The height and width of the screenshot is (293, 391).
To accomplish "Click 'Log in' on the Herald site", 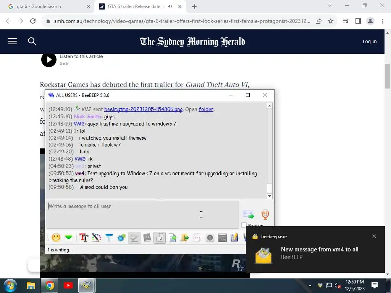I will [x=370, y=42].
